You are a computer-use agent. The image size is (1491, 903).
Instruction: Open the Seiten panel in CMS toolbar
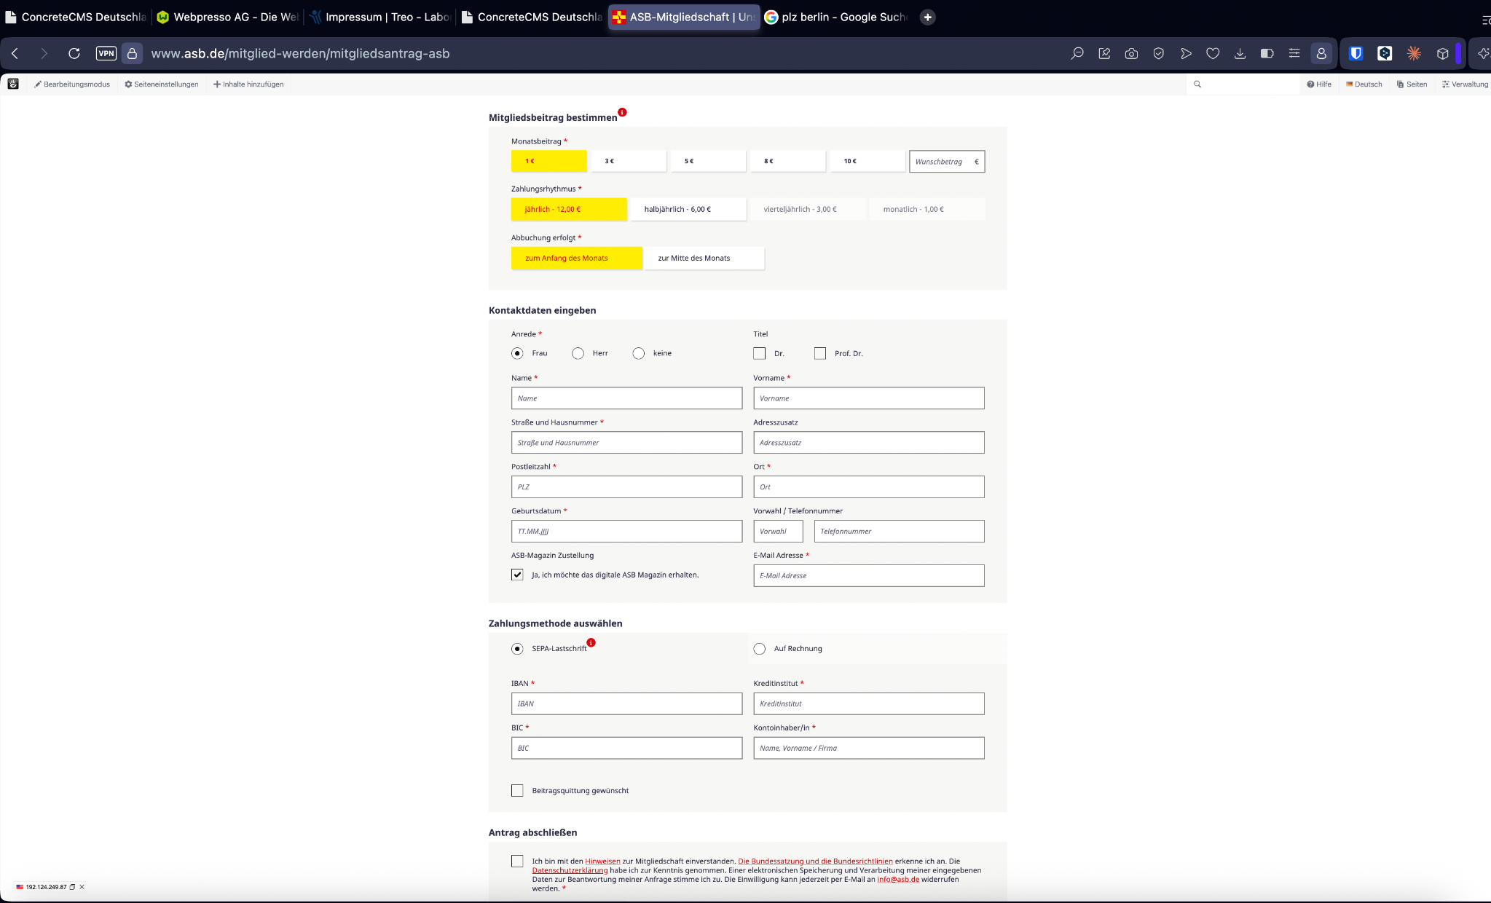tap(1412, 84)
